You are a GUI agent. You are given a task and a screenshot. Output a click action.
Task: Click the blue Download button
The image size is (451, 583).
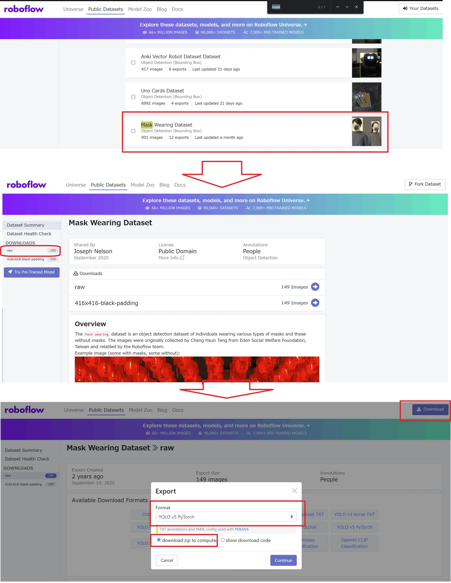coord(430,409)
